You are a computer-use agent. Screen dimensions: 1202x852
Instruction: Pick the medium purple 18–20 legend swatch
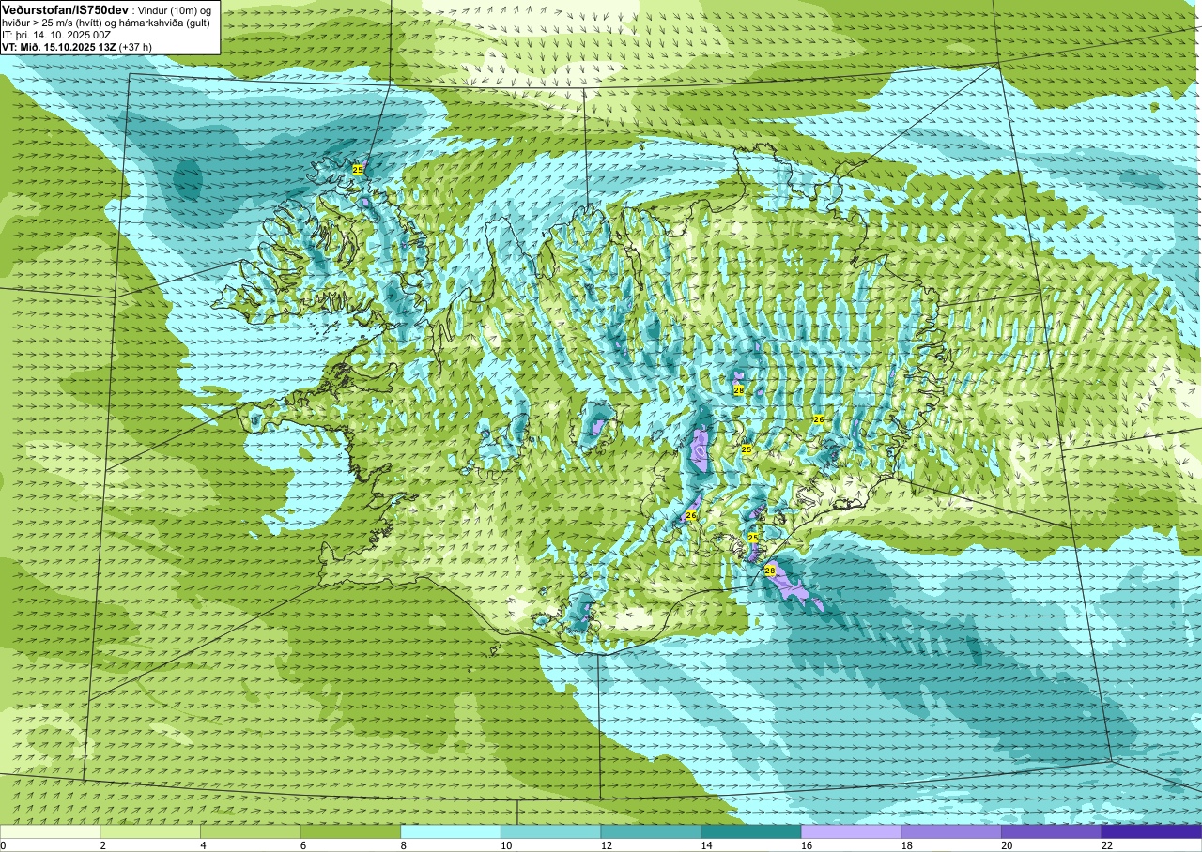(951, 831)
